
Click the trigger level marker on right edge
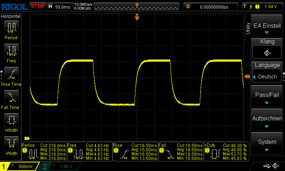(x=247, y=77)
